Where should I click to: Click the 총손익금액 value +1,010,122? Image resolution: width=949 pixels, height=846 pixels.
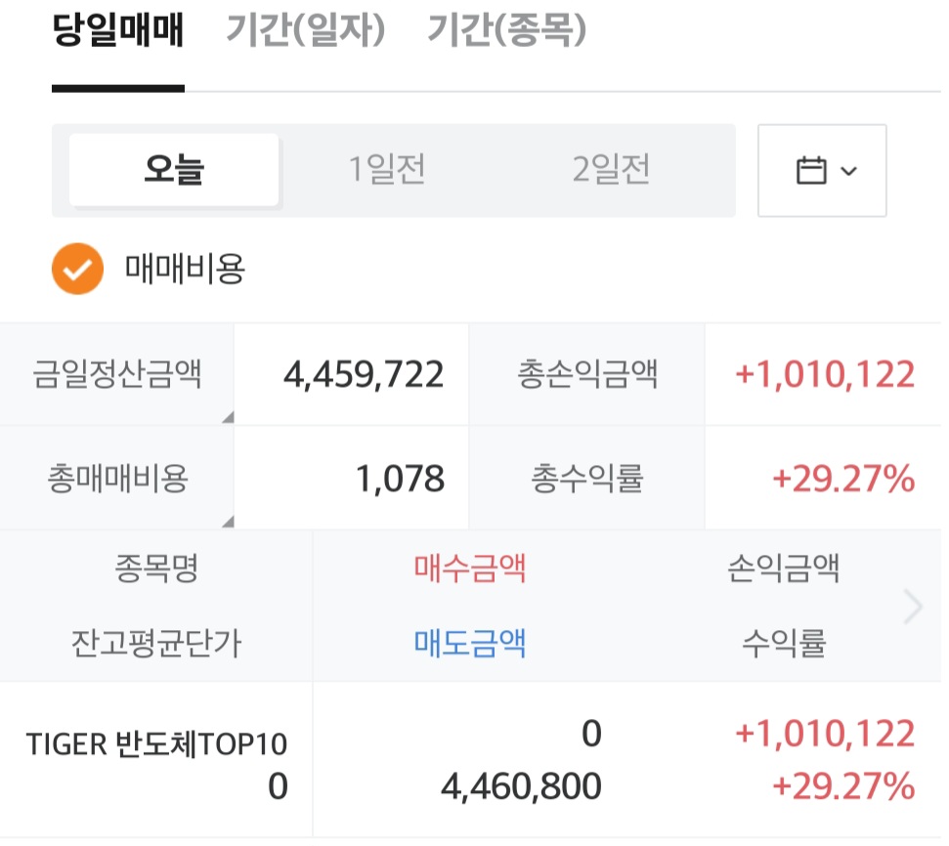824,375
